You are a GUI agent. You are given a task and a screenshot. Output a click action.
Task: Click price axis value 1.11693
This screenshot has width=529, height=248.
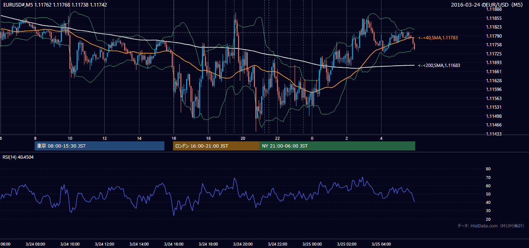(x=494, y=62)
